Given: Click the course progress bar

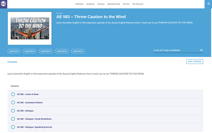Looking at the screenshot, I should tap(178, 53).
